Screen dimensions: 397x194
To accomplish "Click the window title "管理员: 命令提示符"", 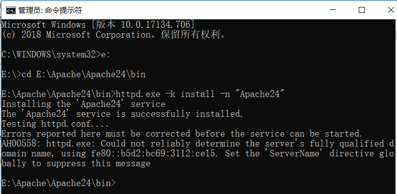I will 50,10.
